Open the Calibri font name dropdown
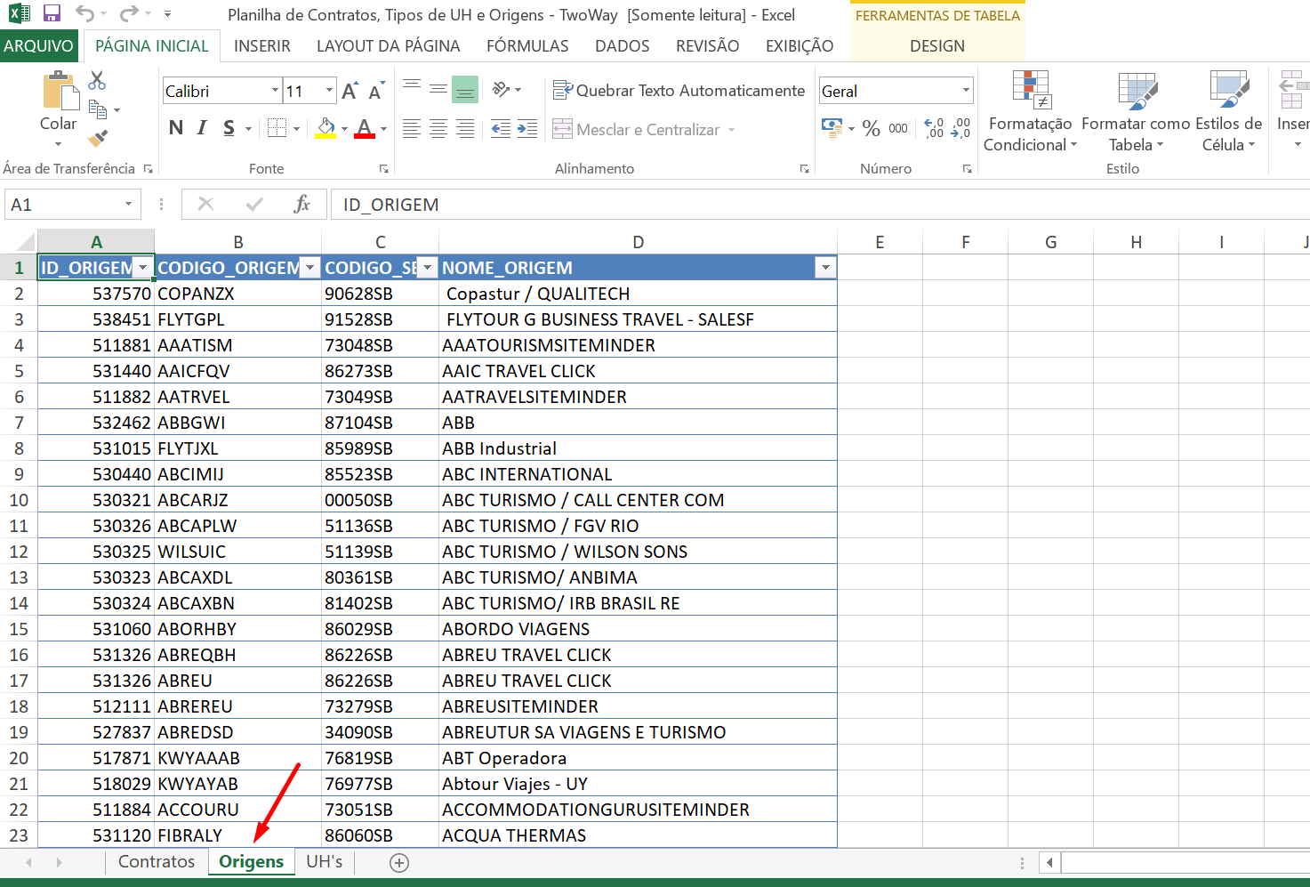The width and height of the screenshot is (1310, 887). click(x=275, y=91)
